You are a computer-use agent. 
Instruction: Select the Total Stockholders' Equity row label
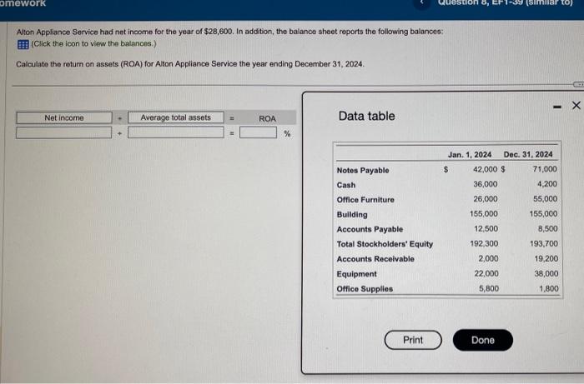click(x=385, y=244)
